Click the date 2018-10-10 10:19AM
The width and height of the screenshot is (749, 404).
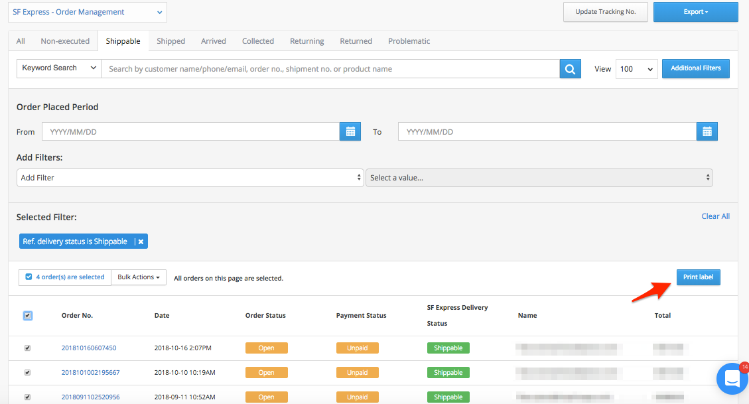pos(185,372)
